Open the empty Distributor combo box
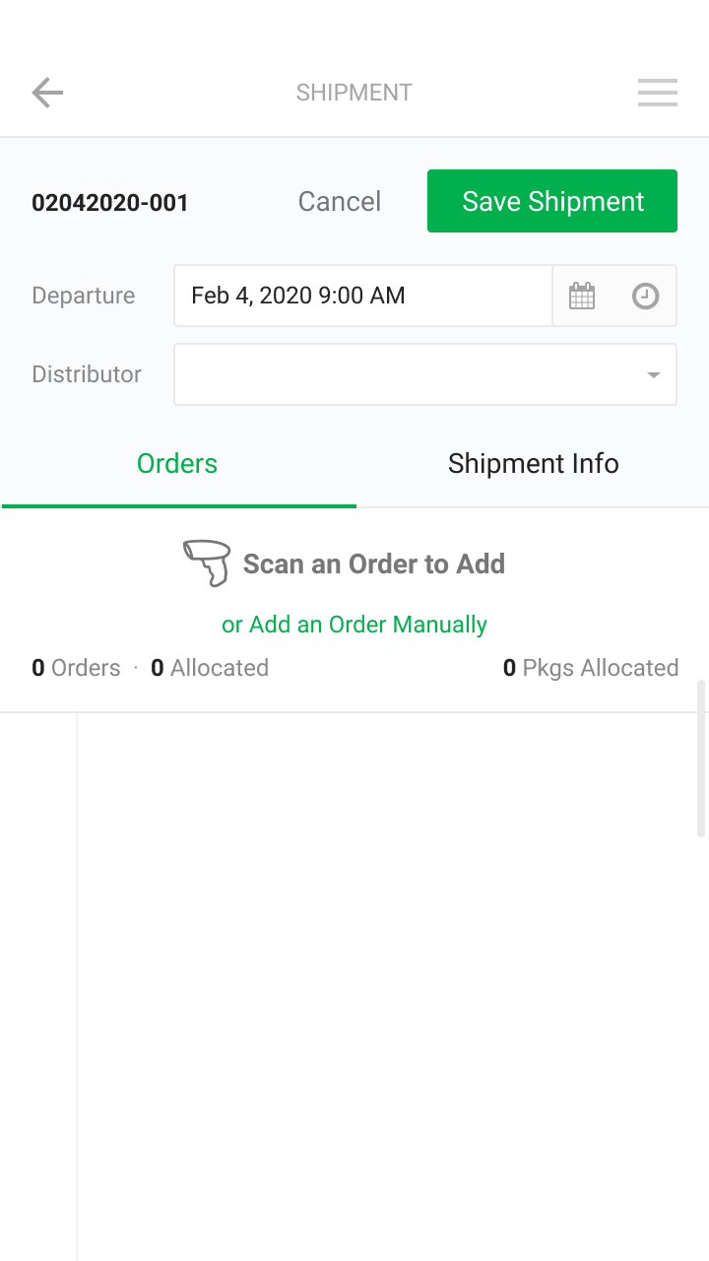709x1261 pixels. (x=425, y=374)
